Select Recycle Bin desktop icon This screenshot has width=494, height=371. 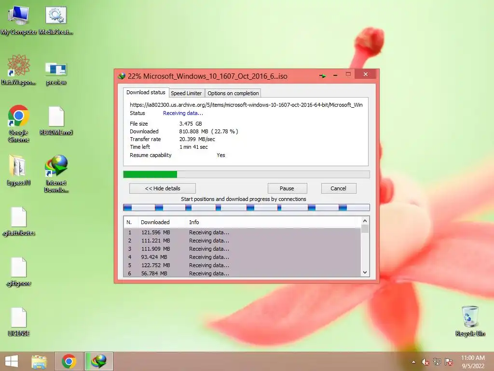coord(470,321)
